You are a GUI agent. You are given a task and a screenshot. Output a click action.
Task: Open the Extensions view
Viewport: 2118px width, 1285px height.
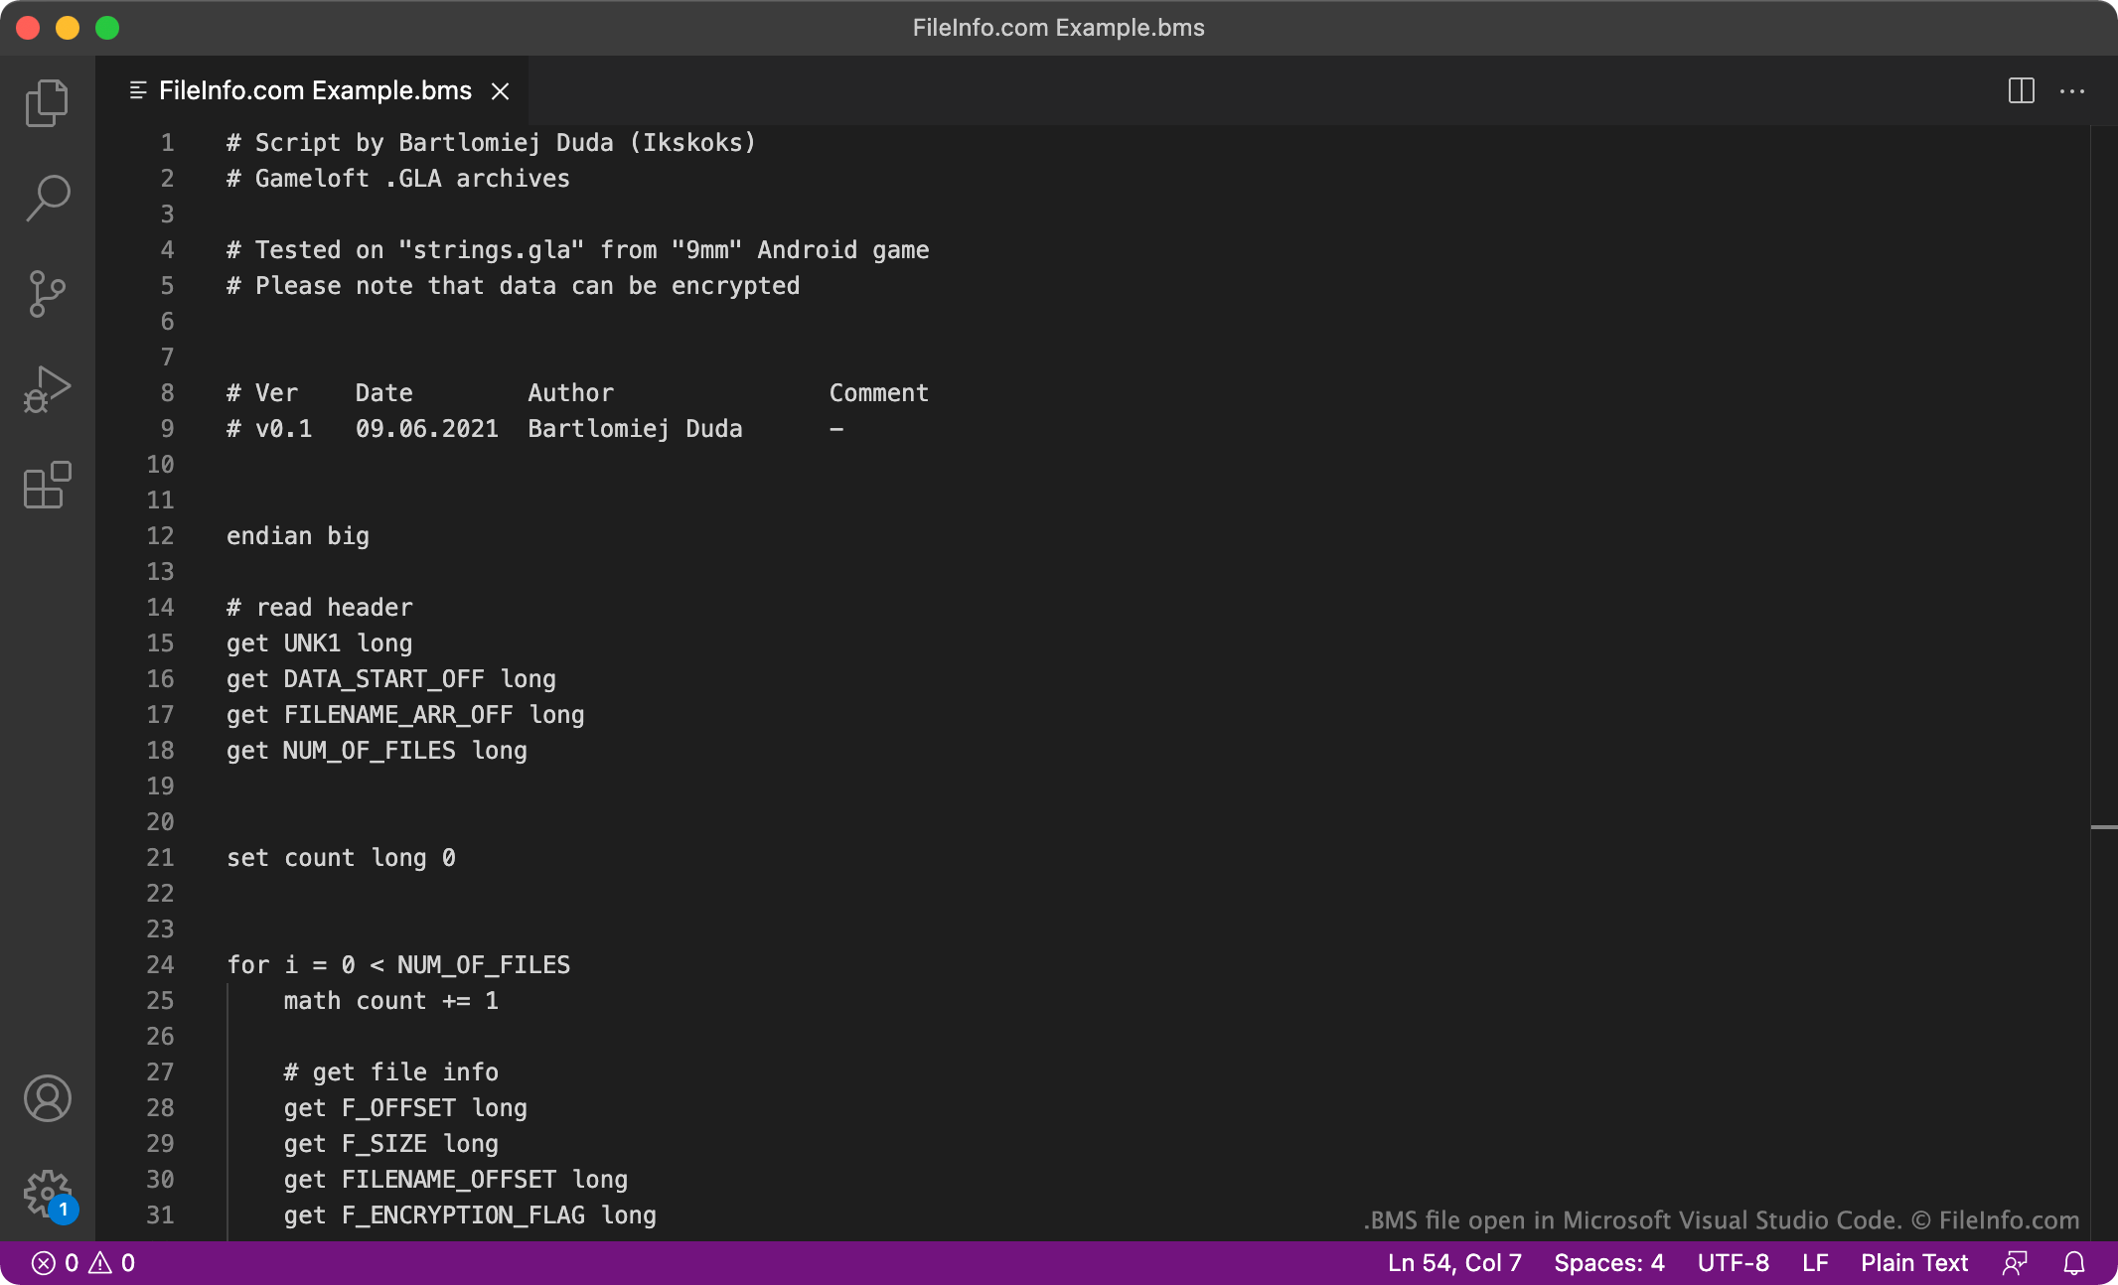(47, 486)
